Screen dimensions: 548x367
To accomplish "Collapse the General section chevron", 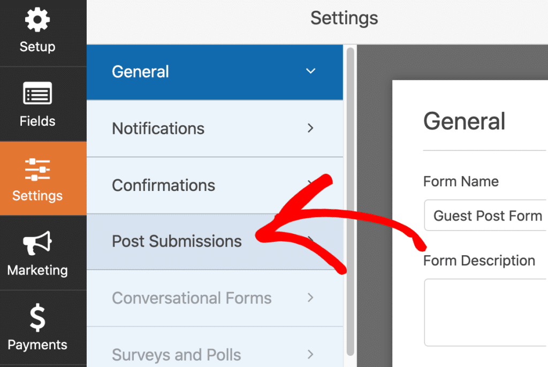I will 311,71.
